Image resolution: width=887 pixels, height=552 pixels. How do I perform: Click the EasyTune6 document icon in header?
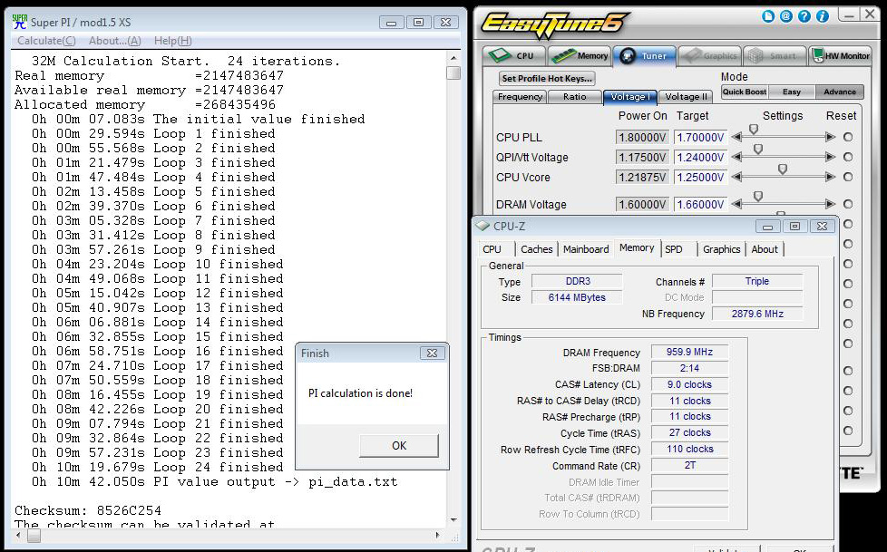point(768,16)
